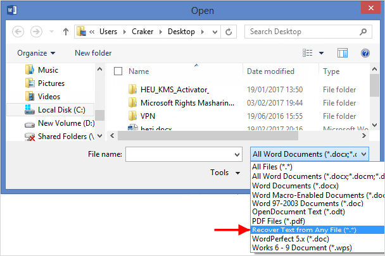This screenshot has height=256, width=385.
Task: Select Desktop in the address path
Action: click(x=181, y=32)
